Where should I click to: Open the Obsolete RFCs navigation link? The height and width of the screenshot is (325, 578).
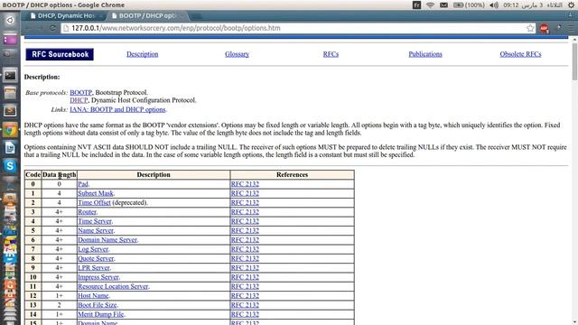[x=520, y=54]
